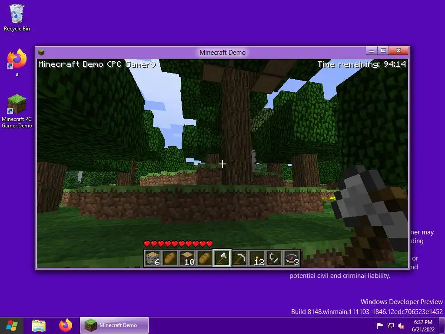Maximize the Minecraft Demo window

[383, 50]
